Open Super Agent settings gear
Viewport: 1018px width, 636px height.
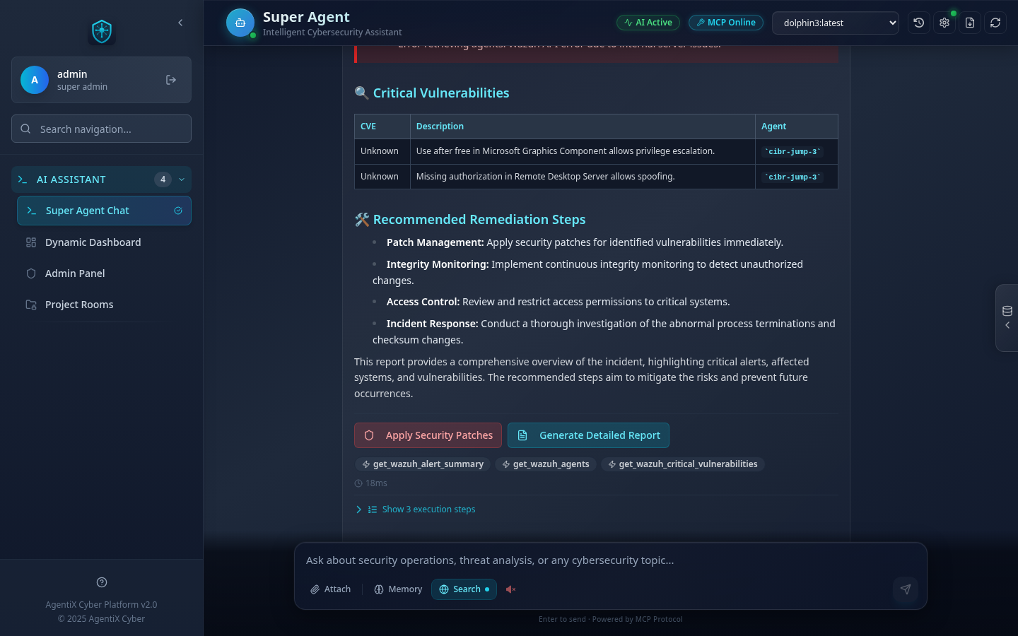tap(944, 23)
